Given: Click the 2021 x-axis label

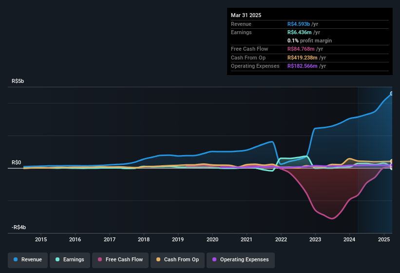Looking at the screenshot, I should (247, 239).
